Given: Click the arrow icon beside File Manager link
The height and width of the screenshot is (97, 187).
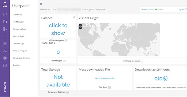Looking at the screenshot, I should 64,61.
